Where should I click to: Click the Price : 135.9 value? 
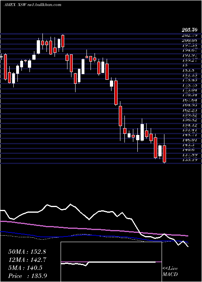pyautogui.click(x=28, y=276)
